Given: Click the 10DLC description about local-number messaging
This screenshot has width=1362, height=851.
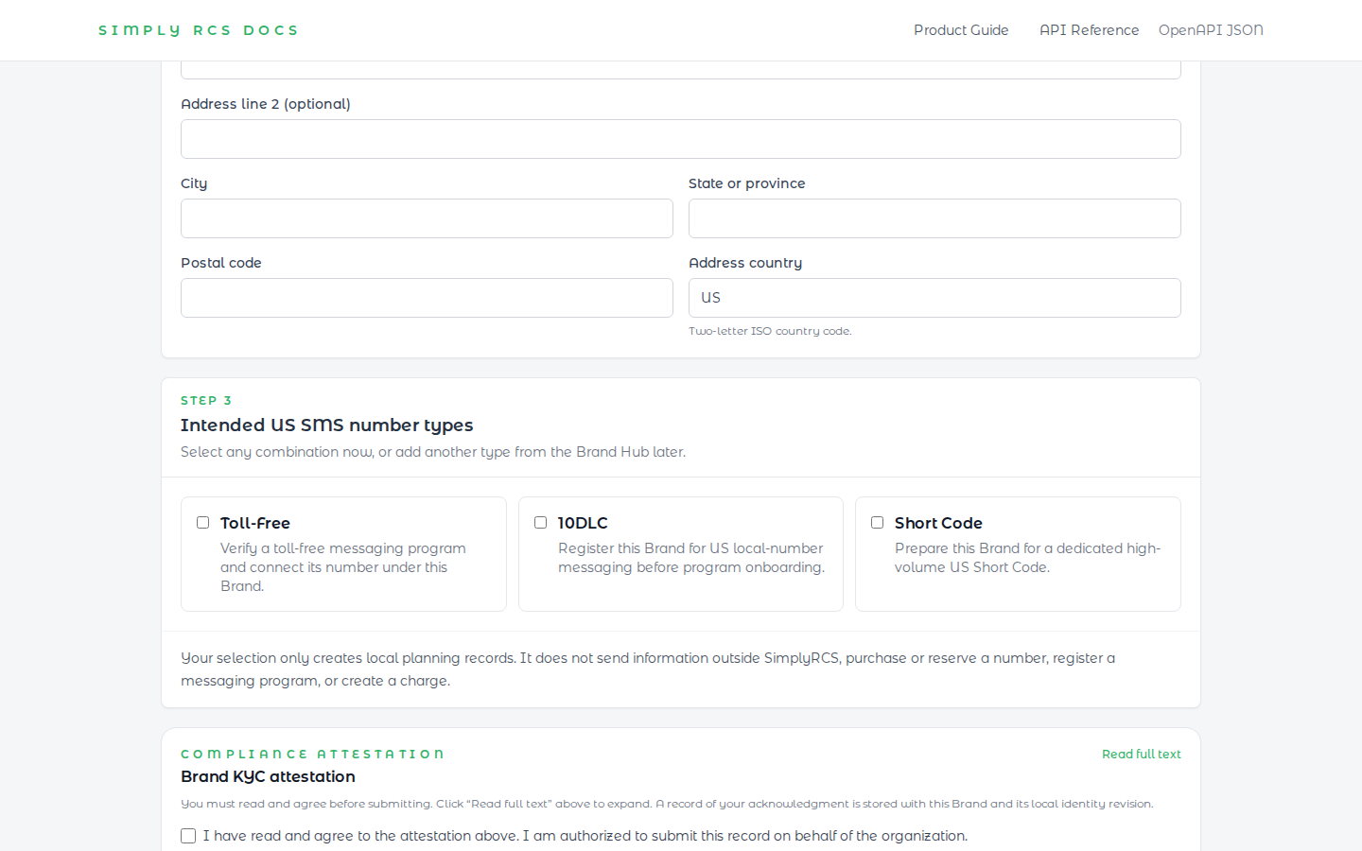Looking at the screenshot, I should coord(691,558).
